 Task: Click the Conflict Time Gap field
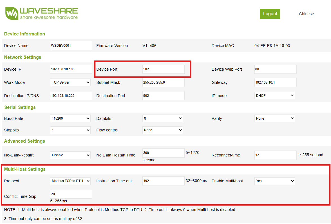tap(71, 194)
